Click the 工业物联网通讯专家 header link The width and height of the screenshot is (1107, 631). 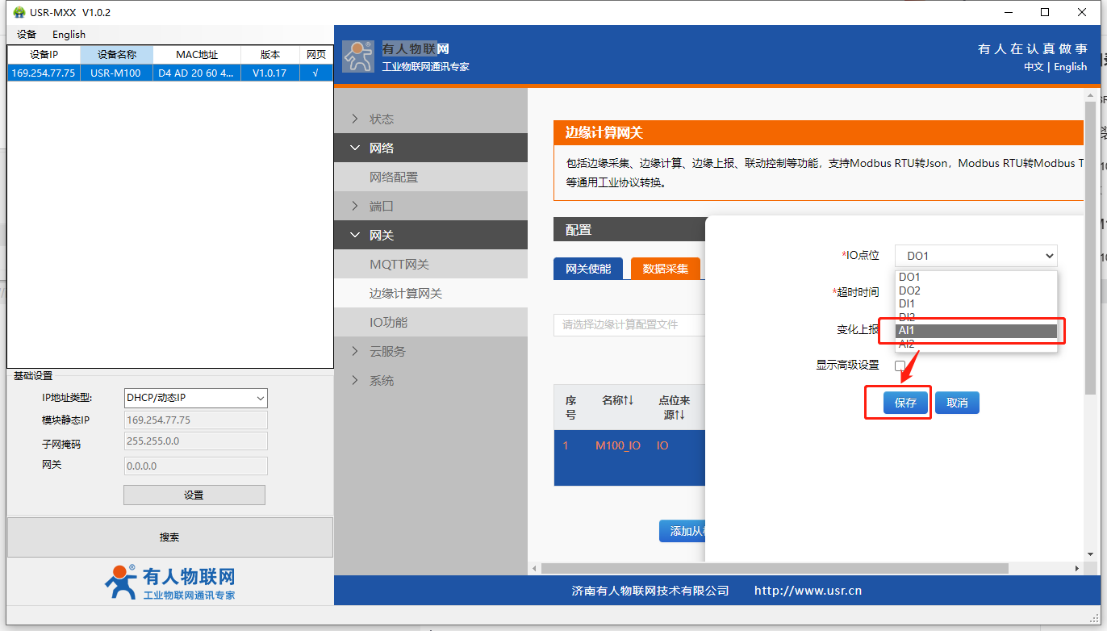pos(425,67)
